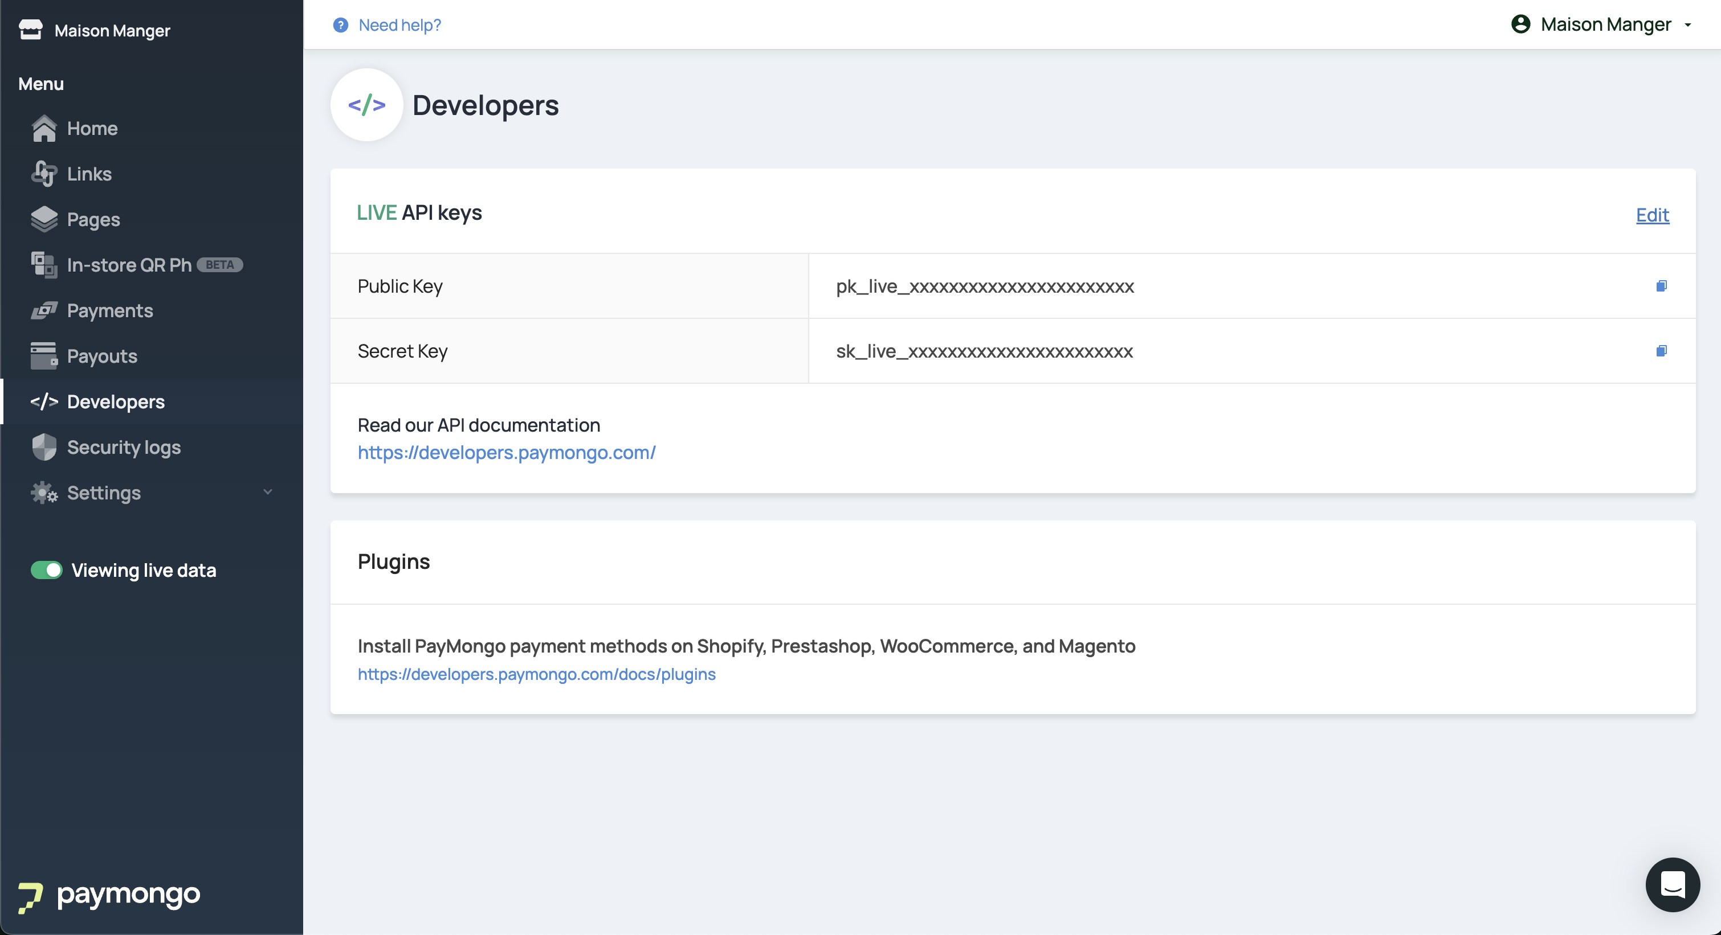Click the Plugins heading
This screenshot has width=1721, height=935.
click(x=394, y=562)
